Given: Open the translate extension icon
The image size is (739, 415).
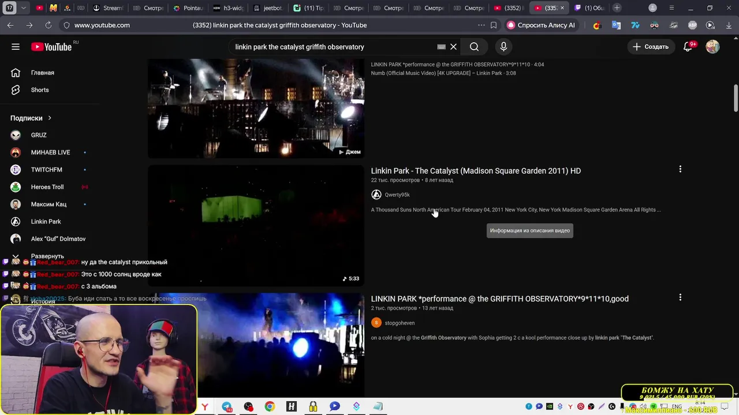Looking at the screenshot, I should point(616,25).
